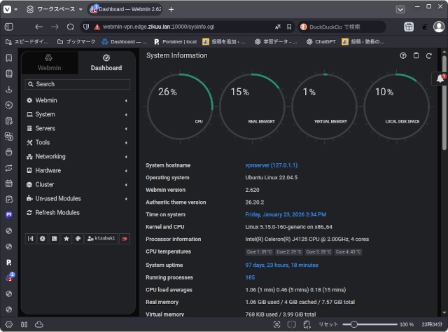Click the system info refresh icon
The width and height of the screenshot is (448, 332).
pos(428,55)
